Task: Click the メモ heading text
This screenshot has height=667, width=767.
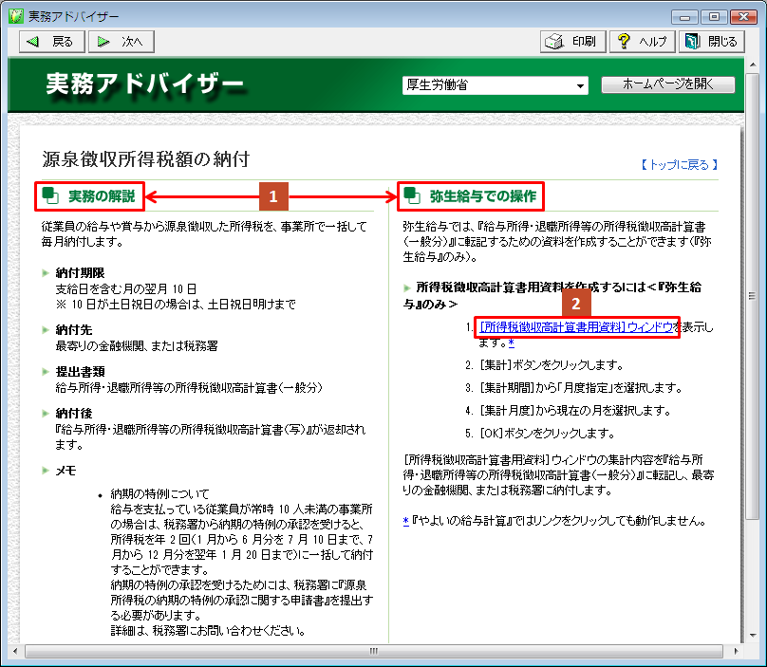Action: [65, 471]
